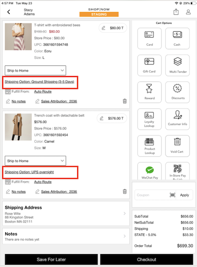Open the user profile icon
Screen dimensions: 197x267
pyautogui.click(x=188, y=12)
